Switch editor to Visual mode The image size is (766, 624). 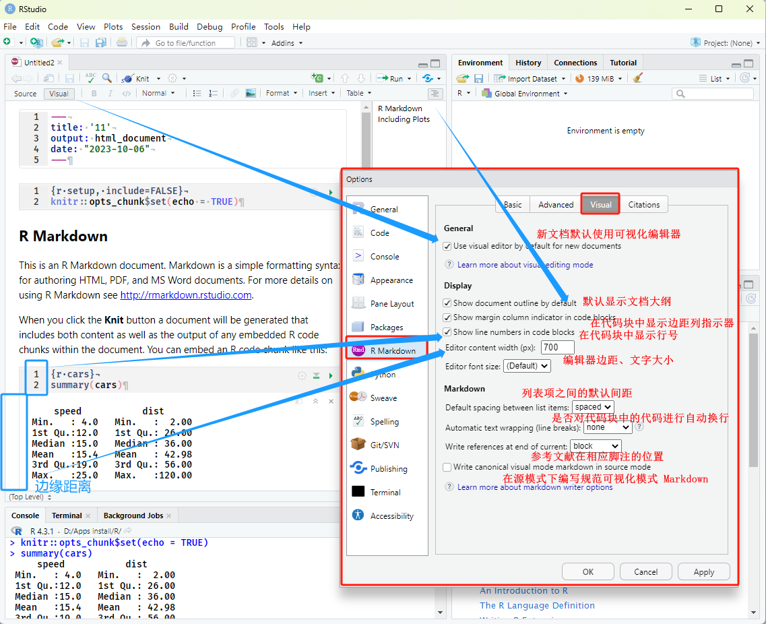tap(59, 94)
